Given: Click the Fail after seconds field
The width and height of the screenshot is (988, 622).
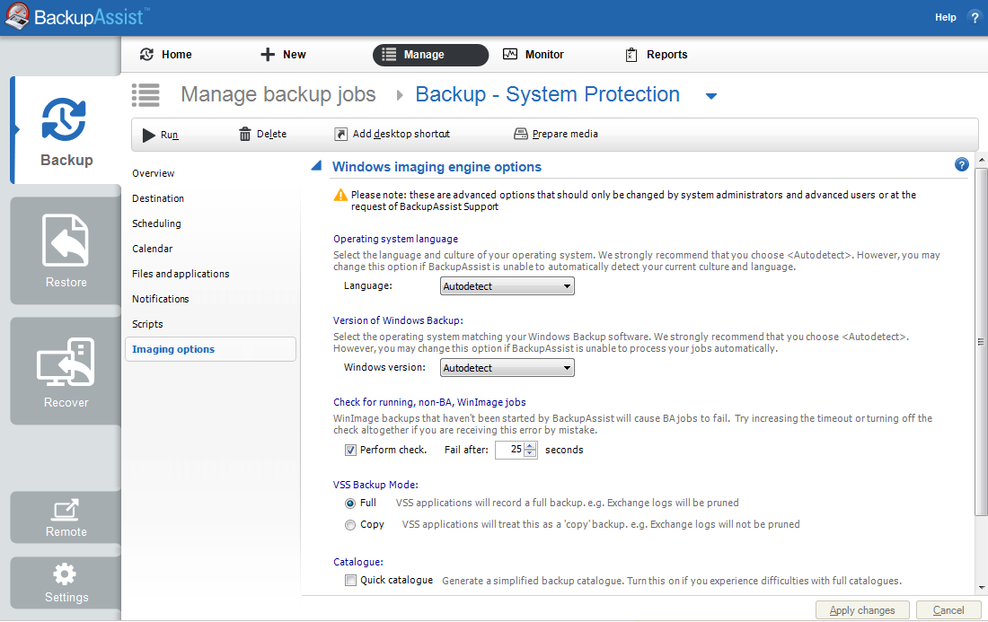Looking at the screenshot, I should click(x=510, y=450).
